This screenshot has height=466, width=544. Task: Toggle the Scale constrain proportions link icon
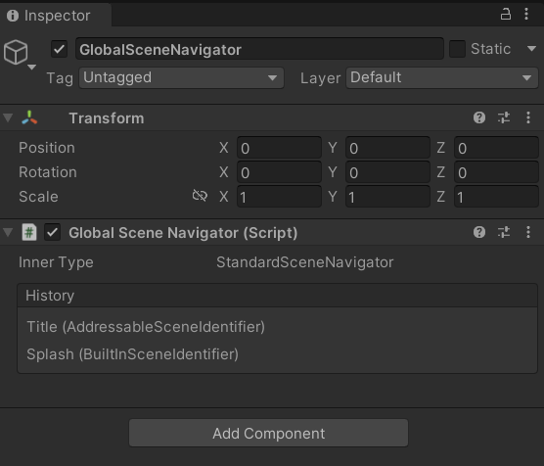coord(200,196)
